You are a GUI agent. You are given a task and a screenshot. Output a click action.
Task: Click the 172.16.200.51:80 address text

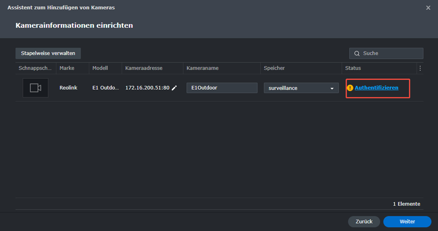147,88
